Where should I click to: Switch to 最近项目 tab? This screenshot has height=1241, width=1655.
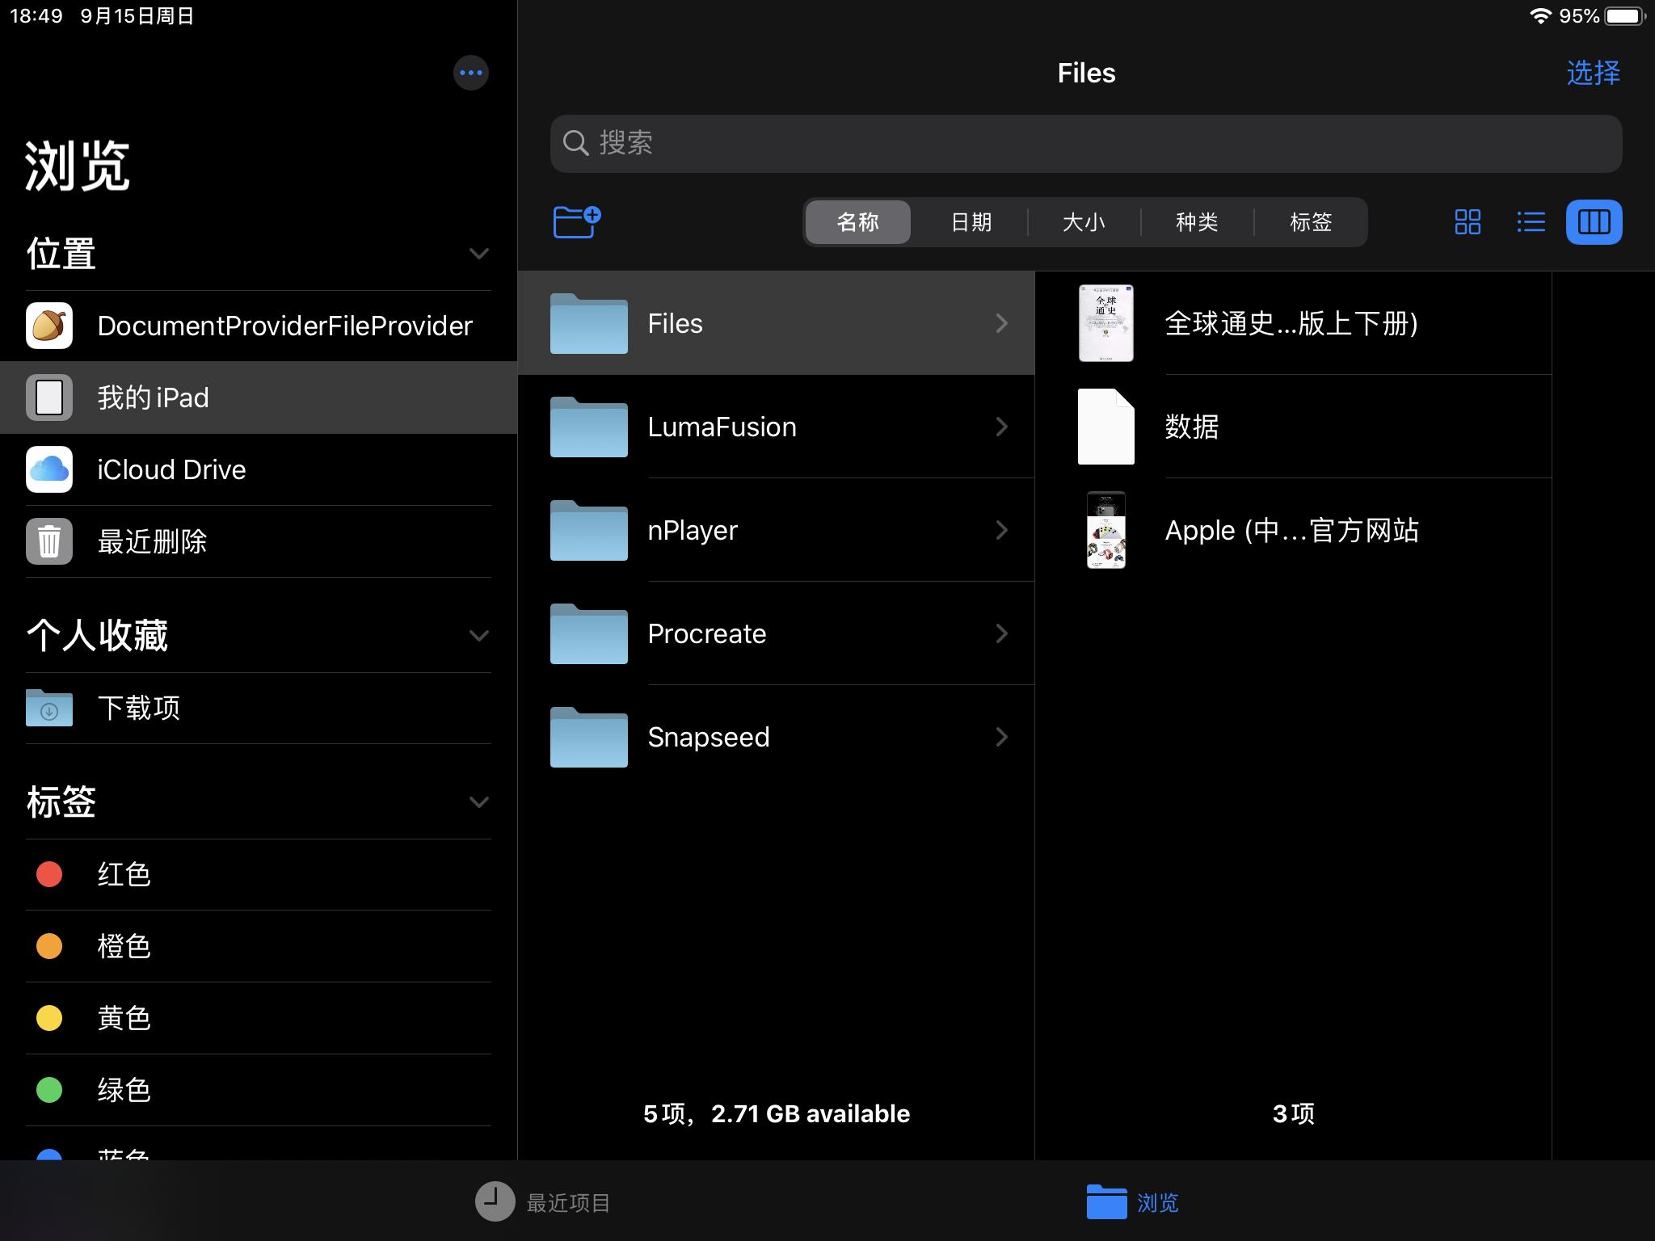click(542, 1202)
